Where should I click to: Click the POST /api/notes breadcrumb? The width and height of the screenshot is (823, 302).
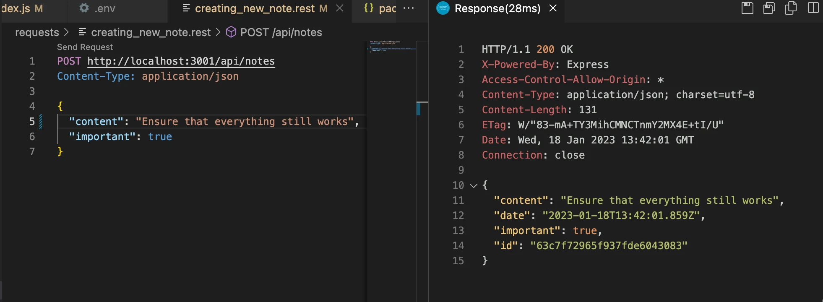tap(281, 32)
